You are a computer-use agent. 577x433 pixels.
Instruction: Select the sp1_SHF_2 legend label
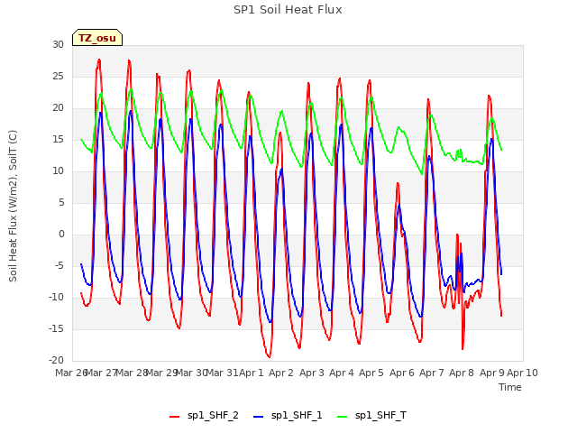(213, 416)
